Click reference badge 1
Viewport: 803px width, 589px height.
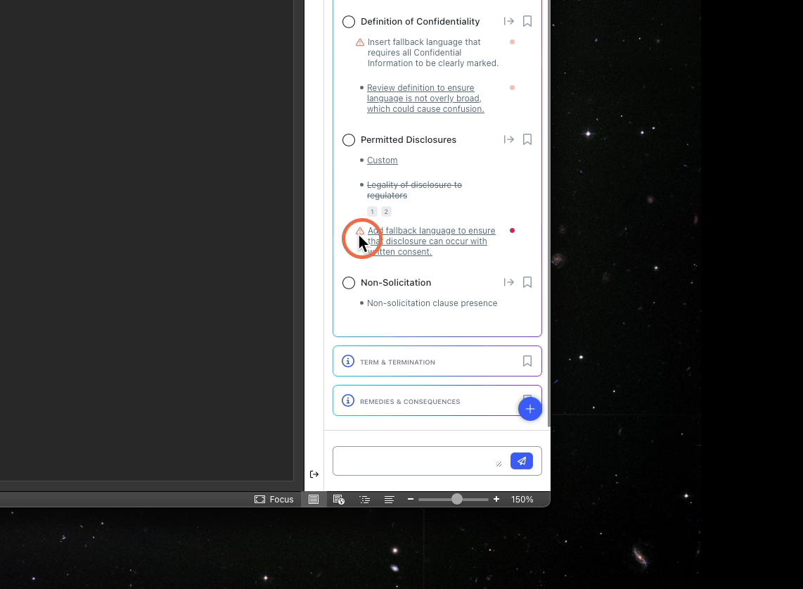point(372,211)
